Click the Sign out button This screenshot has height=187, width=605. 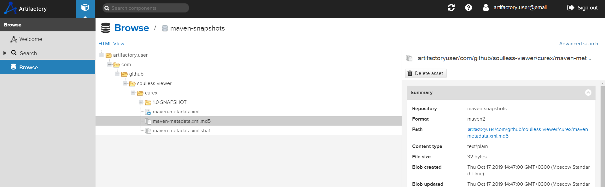(x=582, y=8)
